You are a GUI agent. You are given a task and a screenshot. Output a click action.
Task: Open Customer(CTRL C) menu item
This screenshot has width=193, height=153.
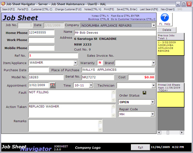[42, 9]
